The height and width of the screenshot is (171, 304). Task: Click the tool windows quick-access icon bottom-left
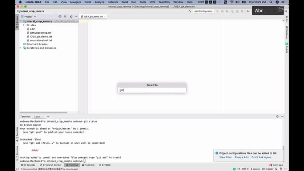pyautogui.click(x=18, y=169)
